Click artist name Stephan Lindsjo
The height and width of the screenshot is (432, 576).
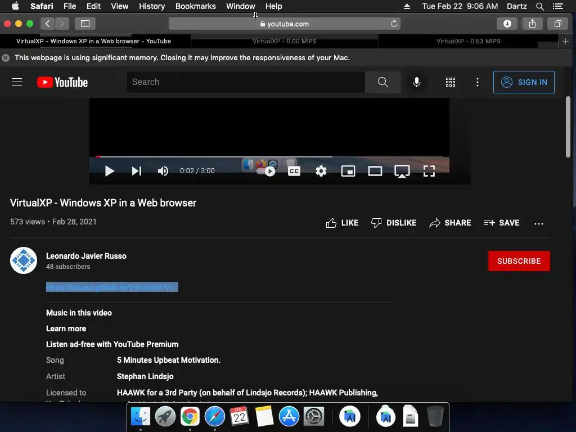(145, 376)
